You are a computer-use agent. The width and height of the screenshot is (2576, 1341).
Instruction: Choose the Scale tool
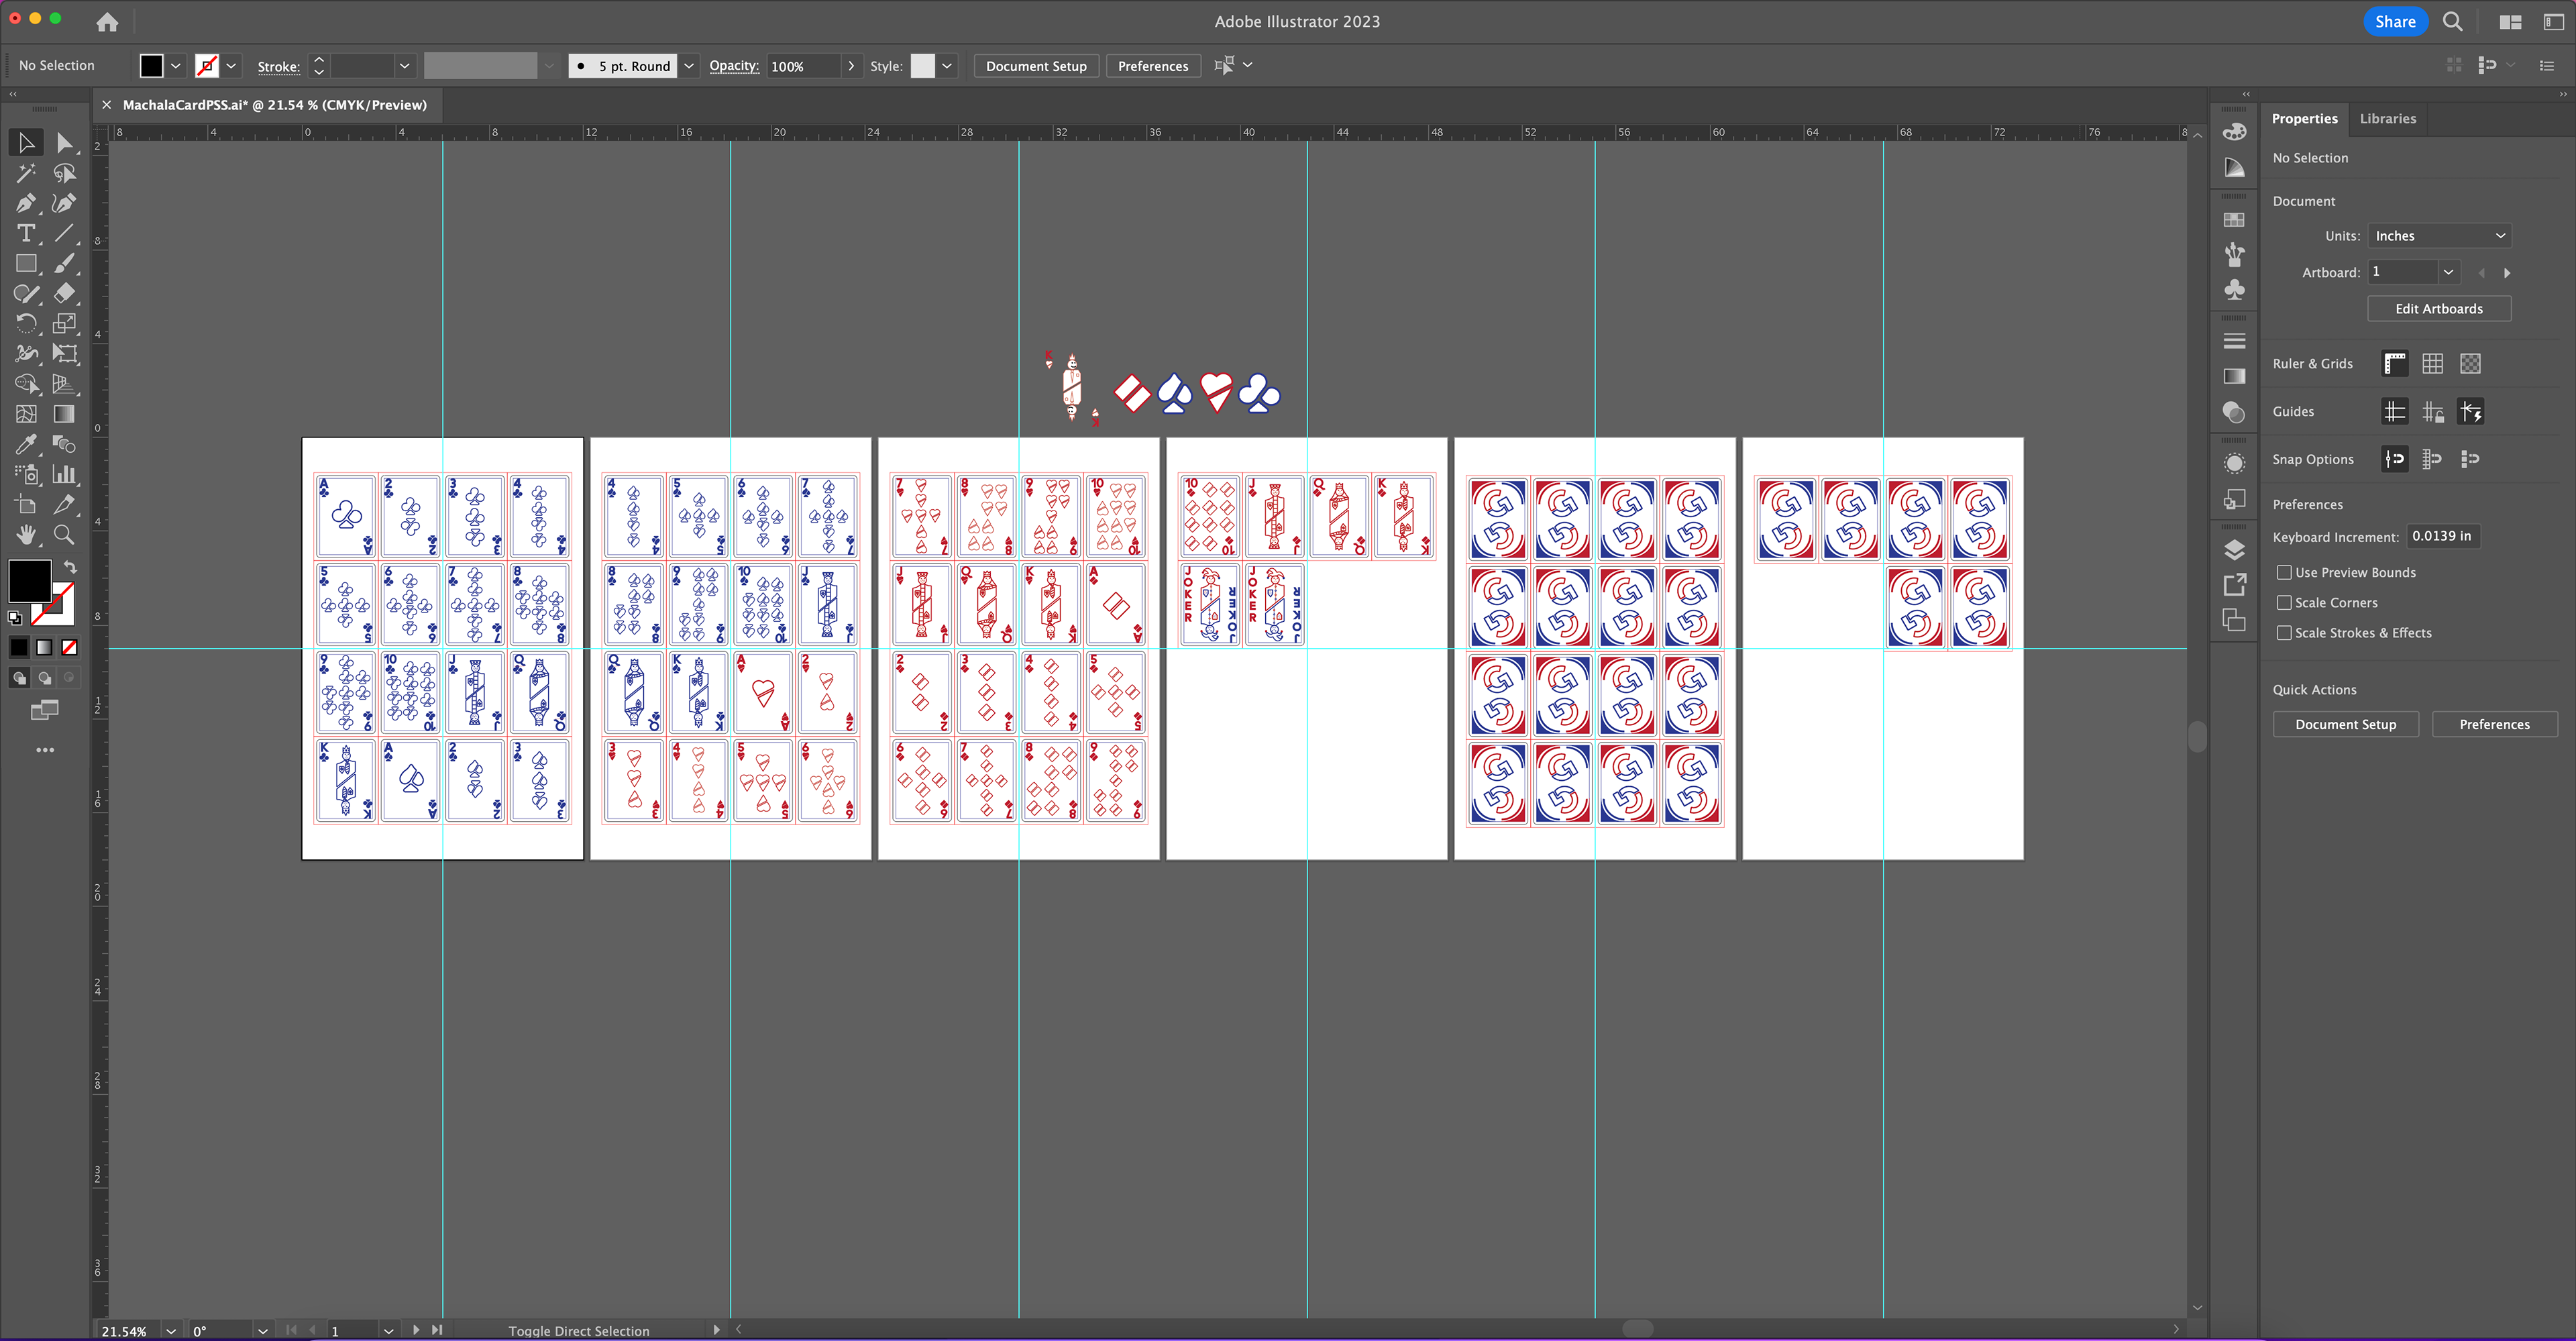pyautogui.click(x=64, y=323)
